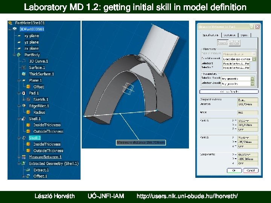Open the Selection 1 mode dropdown
Image resolution: width=271 pixels, height=203 pixels.
[x=252, y=79]
